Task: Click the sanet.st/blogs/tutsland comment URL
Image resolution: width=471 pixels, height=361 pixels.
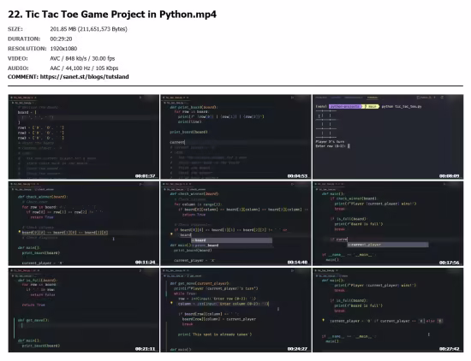Action: point(85,77)
